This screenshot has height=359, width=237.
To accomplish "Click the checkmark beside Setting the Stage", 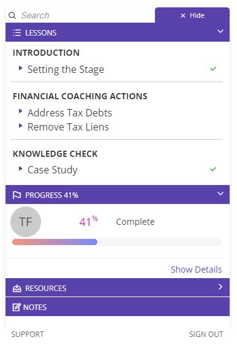I will 213,69.
